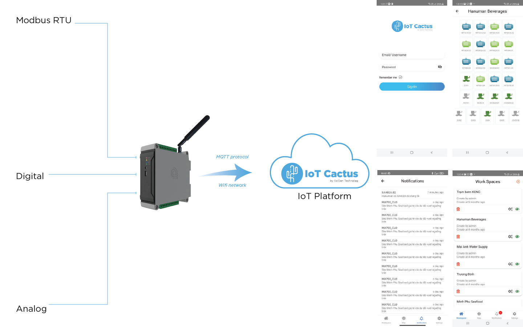The image size is (523, 327).
Task: Focus the Email/ Username field
Action: [412, 55]
